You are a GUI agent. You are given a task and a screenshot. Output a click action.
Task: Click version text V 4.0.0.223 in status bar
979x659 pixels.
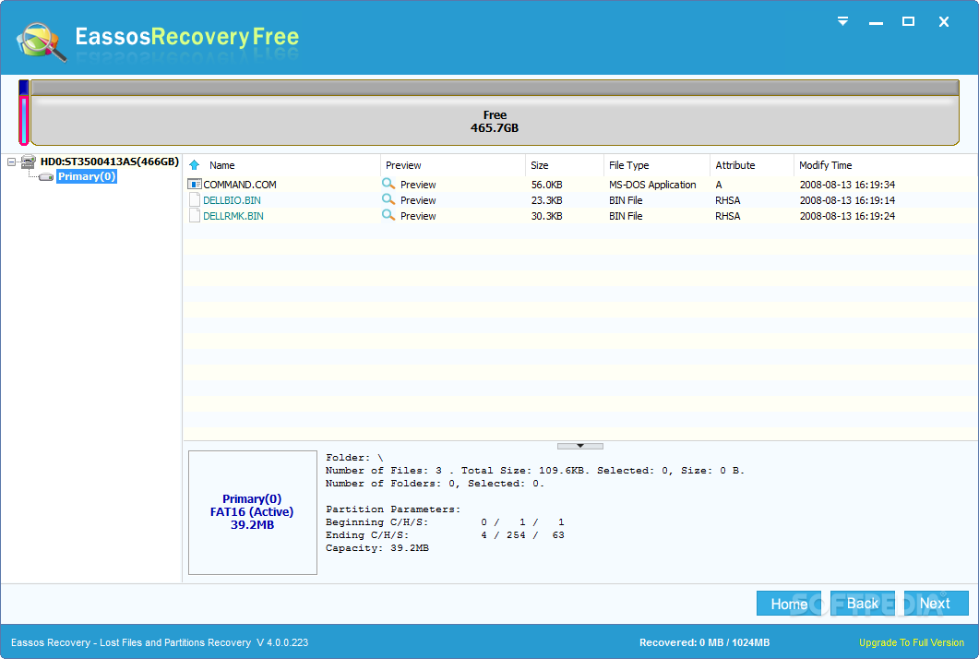coord(282,642)
